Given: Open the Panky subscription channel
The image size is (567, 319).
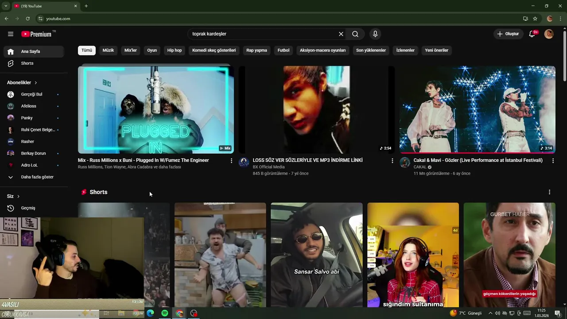Looking at the screenshot, I should point(34,118).
